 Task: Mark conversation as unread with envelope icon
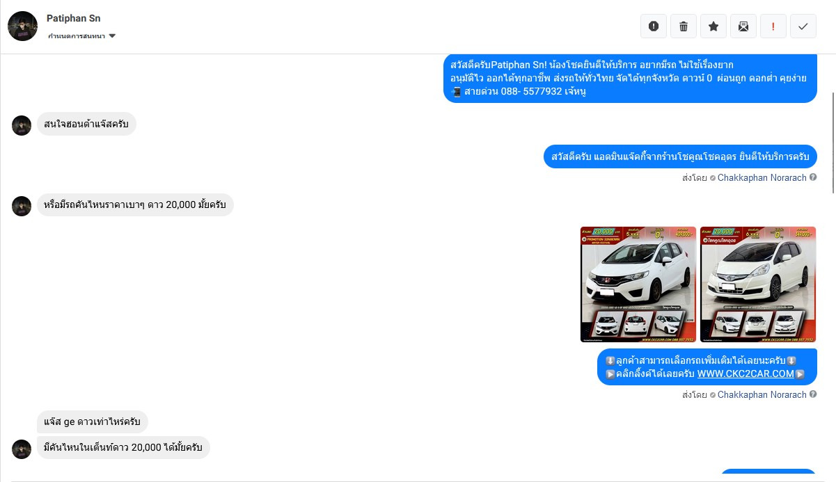743,26
